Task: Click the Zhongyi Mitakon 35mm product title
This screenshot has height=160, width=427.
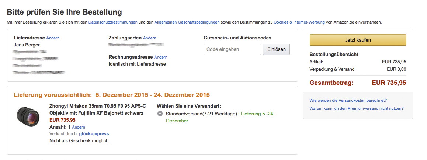Action: (x=97, y=109)
